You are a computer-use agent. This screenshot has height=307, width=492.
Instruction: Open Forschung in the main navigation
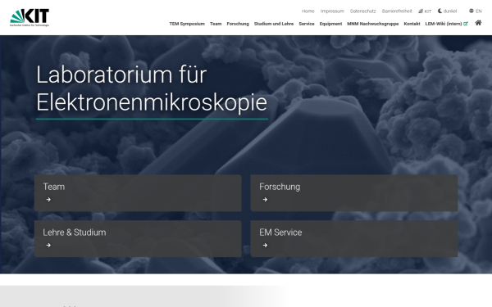tap(238, 24)
